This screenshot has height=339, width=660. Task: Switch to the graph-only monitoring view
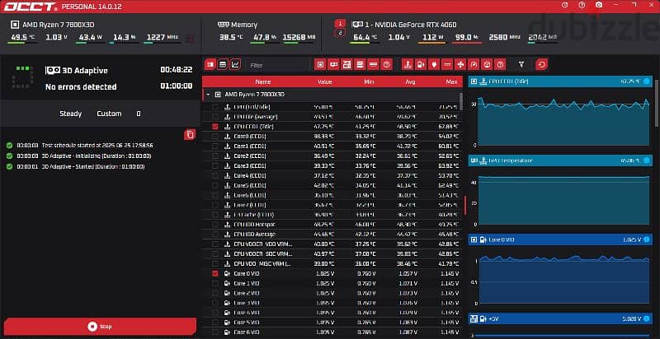236,65
